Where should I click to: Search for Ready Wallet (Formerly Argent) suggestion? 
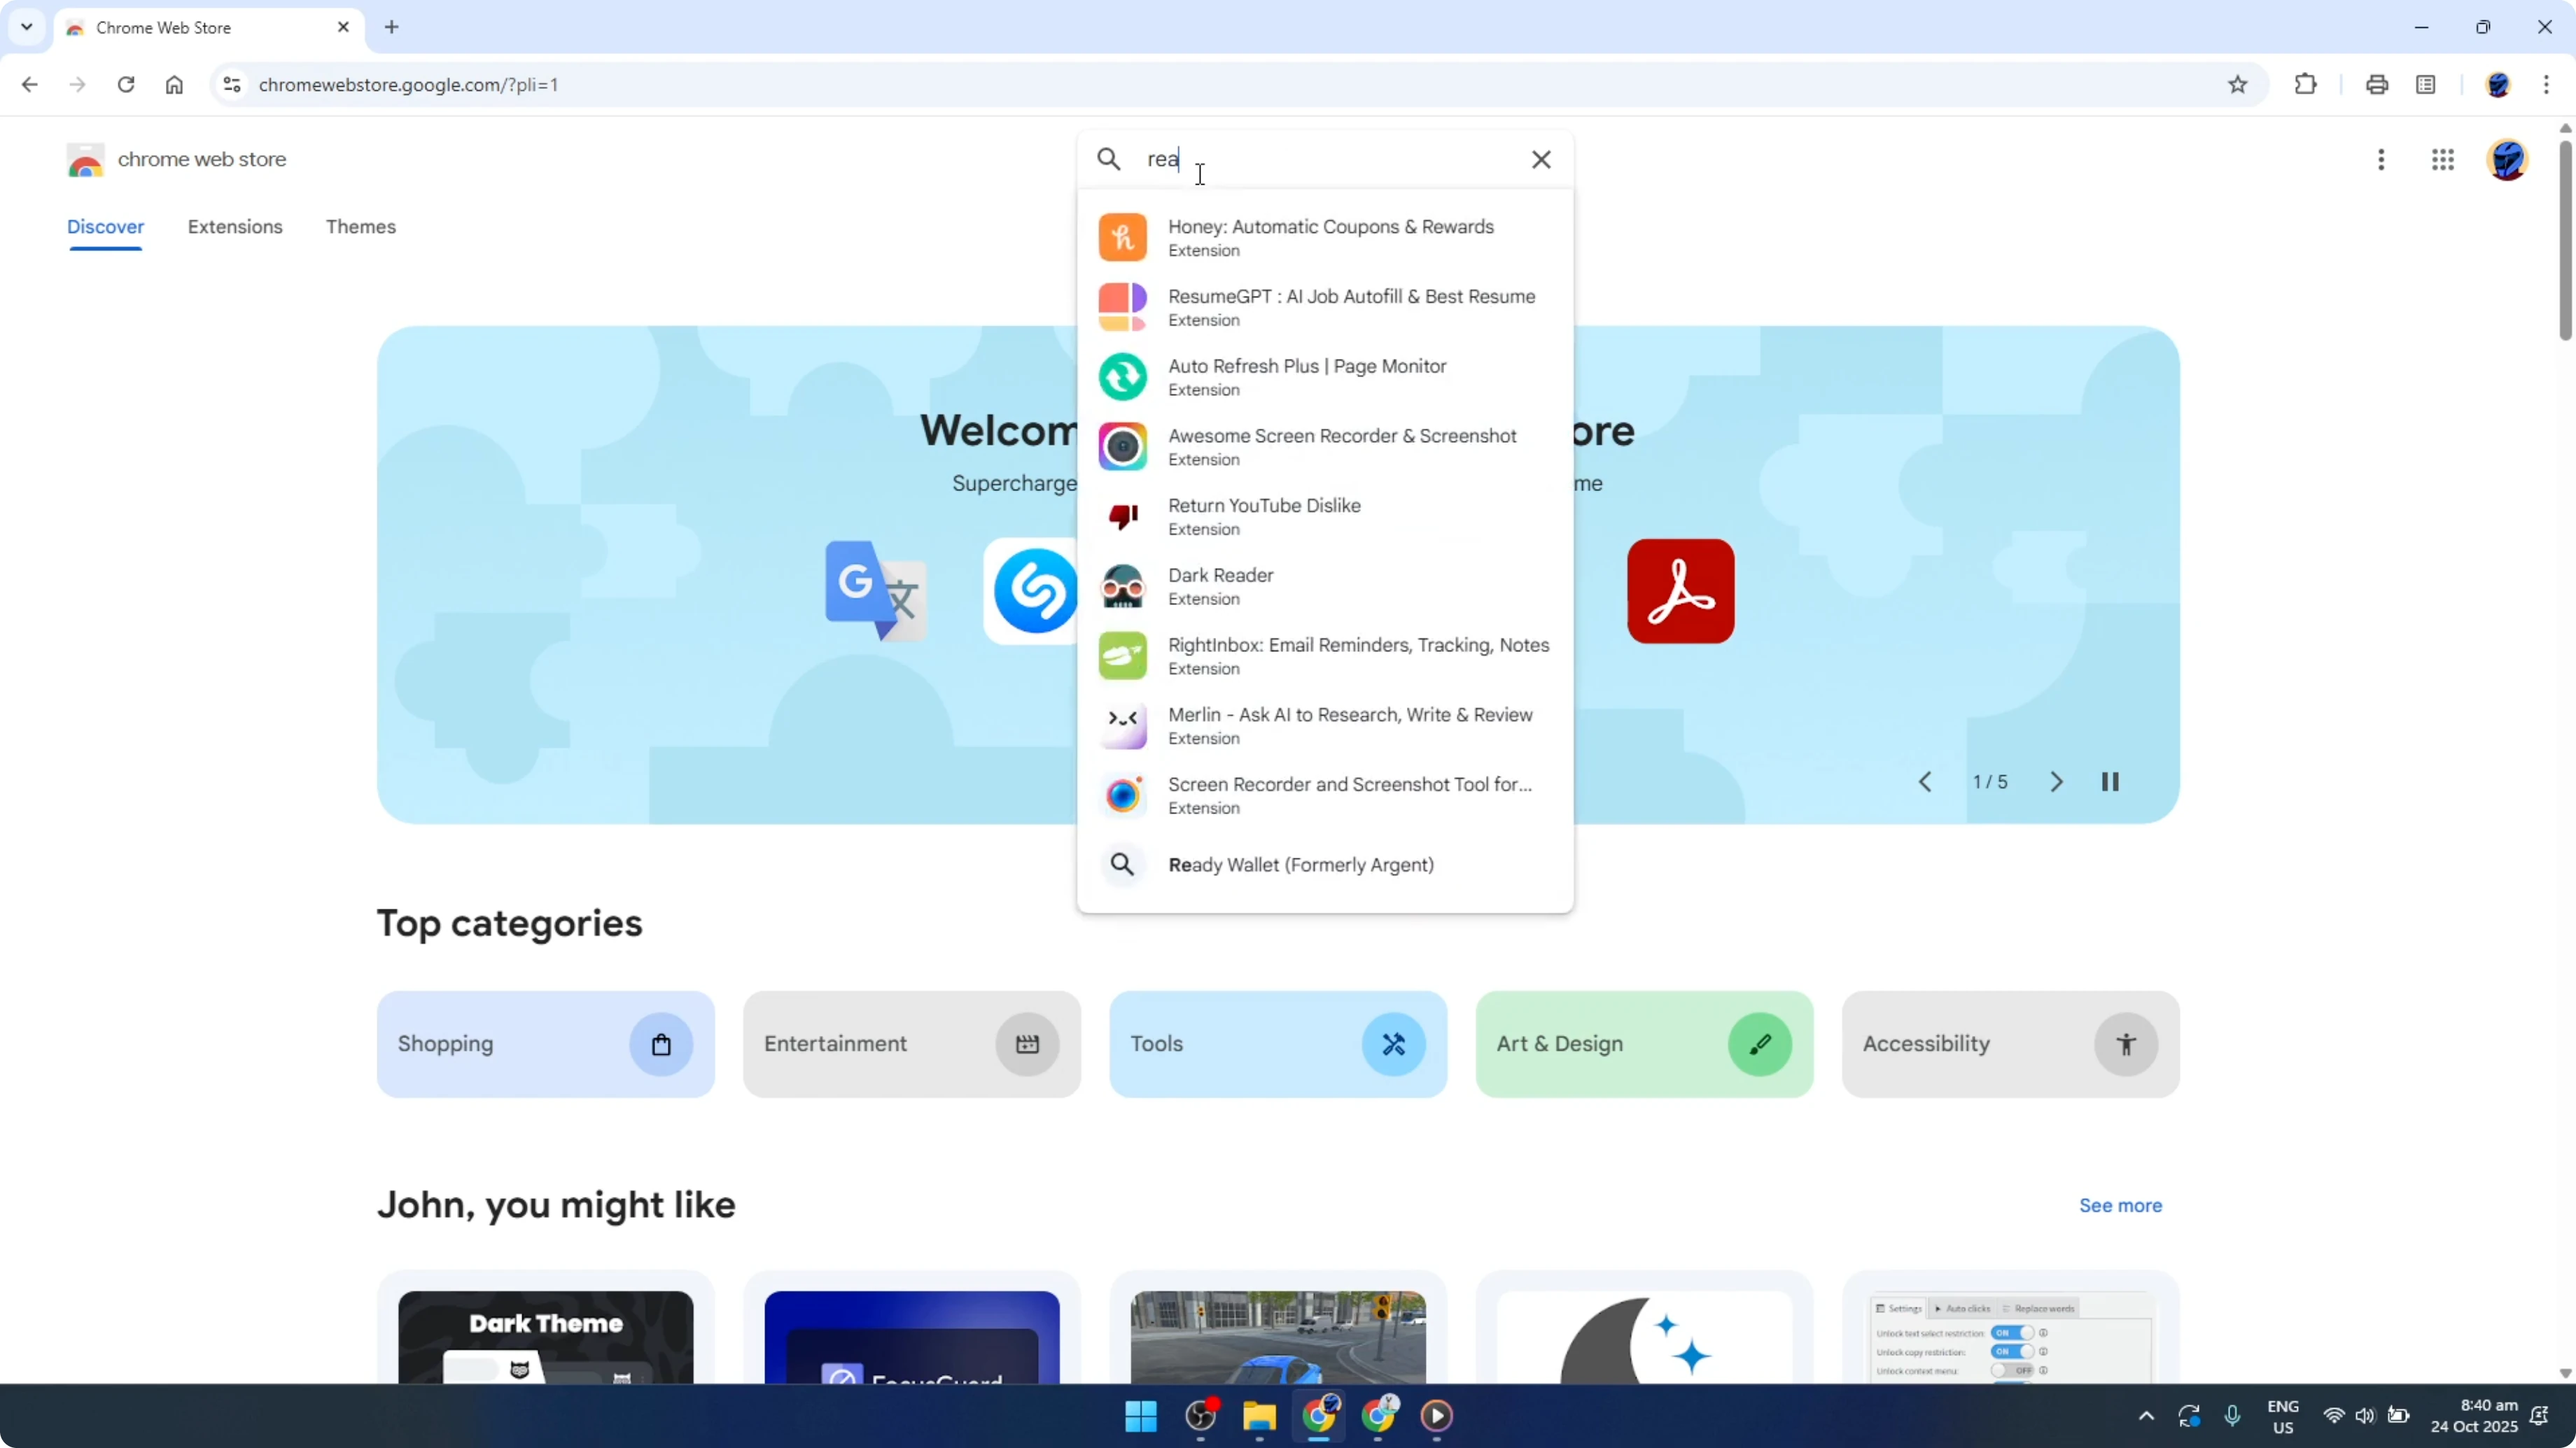coord(1325,865)
